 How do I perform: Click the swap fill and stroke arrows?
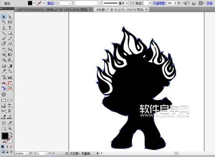tap(11, 133)
